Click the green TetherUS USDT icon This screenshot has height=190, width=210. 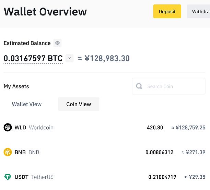pyautogui.click(x=8, y=177)
